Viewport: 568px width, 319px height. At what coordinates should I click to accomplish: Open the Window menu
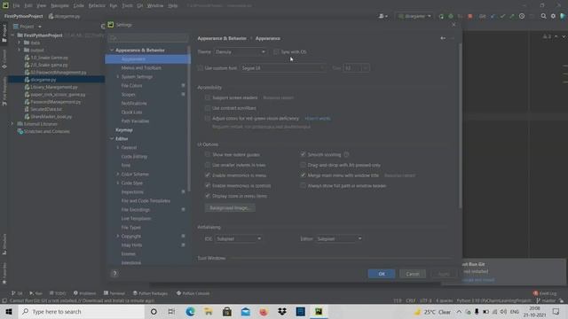click(155, 5)
